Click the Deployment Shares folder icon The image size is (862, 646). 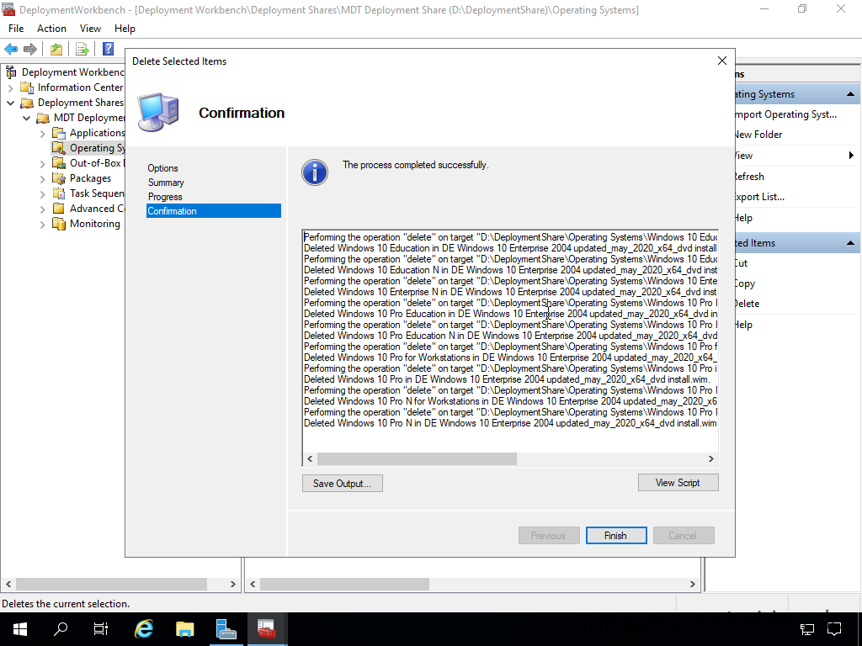coord(27,103)
